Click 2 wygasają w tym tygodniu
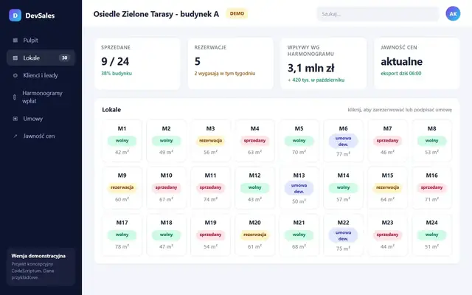This screenshot has height=295, width=472. click(225, 74)
